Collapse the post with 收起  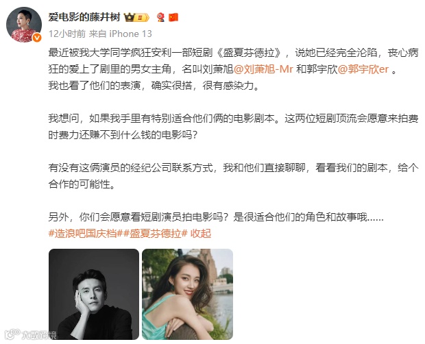coord(201,233)
